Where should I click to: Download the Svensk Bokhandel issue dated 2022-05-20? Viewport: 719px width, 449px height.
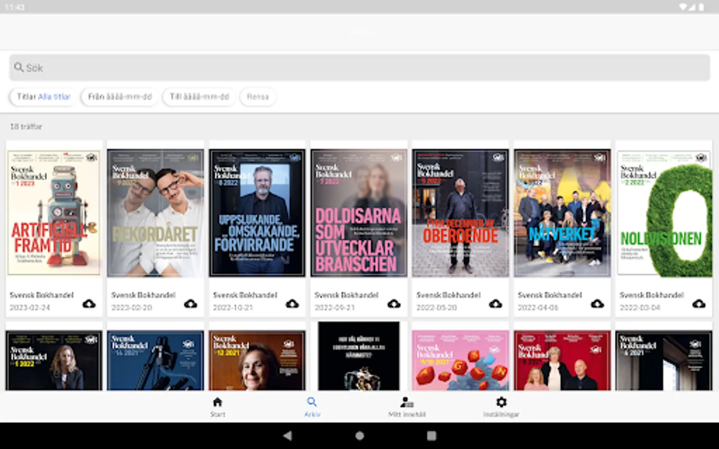tap(495, 304)
